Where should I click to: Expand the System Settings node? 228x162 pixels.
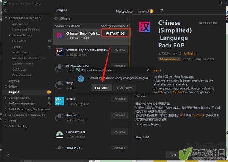(x=9, y=35)
